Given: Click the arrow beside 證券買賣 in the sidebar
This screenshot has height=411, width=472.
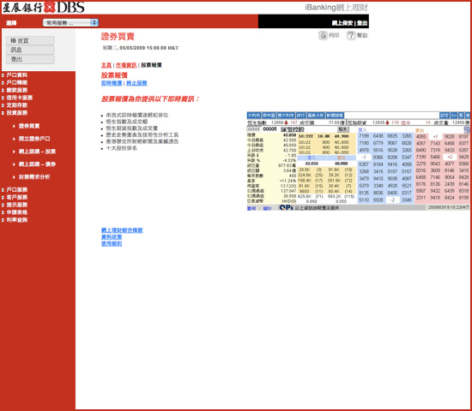Looking at the screenshot, I should (14, 126).
